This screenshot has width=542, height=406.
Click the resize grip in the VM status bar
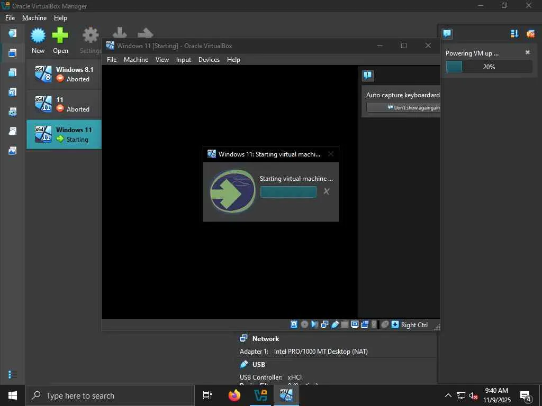coord(437,327)
